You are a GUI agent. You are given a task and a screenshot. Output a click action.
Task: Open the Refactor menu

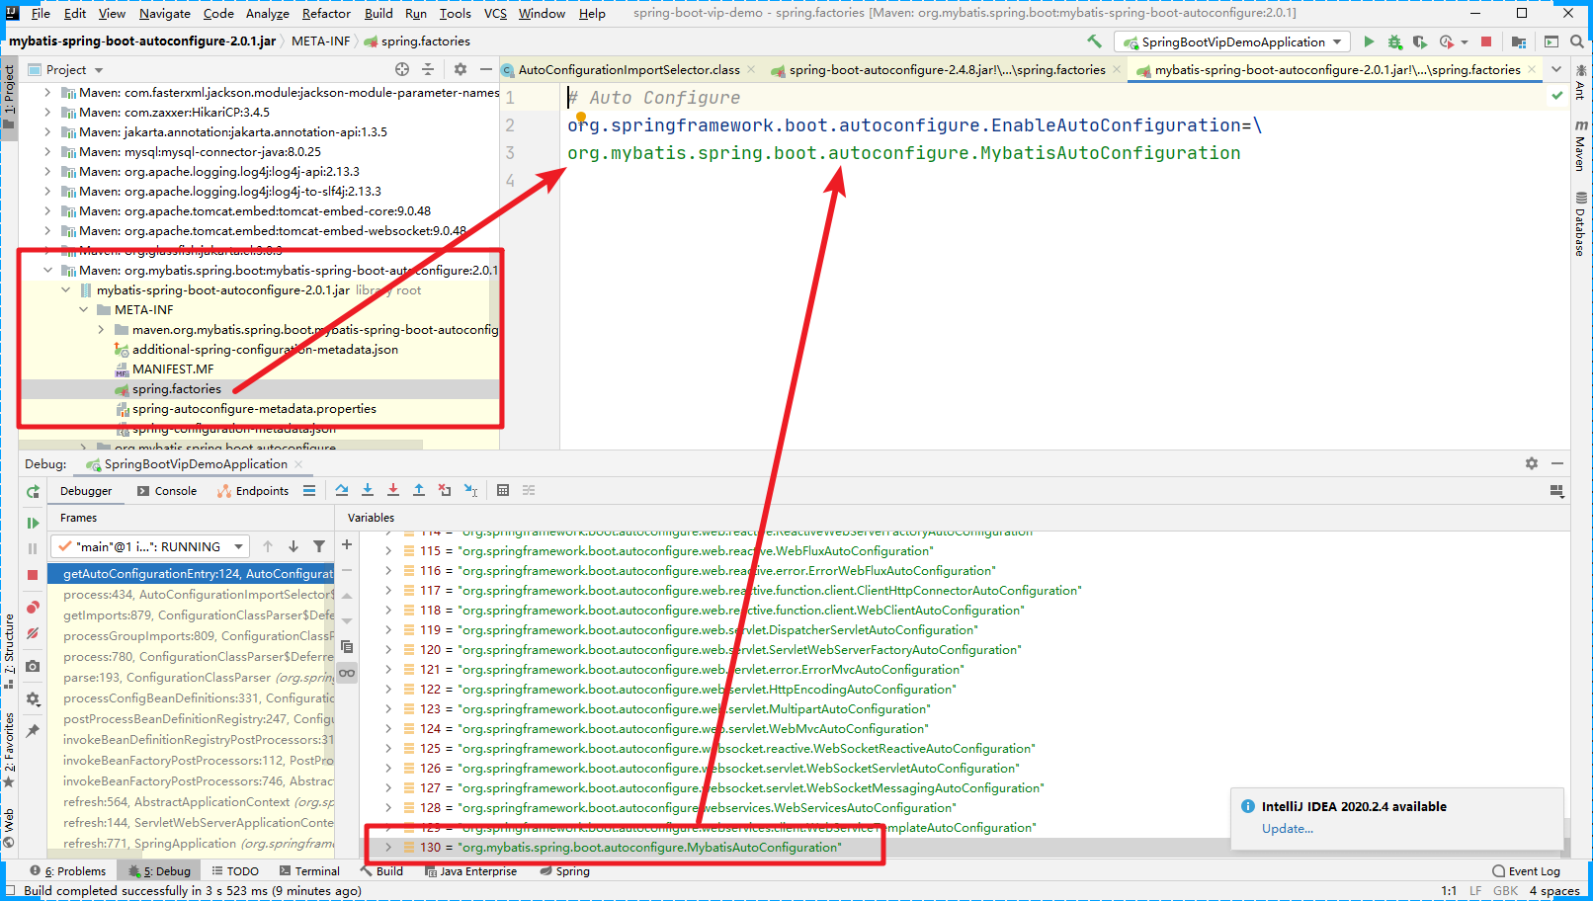coord(326,14)
